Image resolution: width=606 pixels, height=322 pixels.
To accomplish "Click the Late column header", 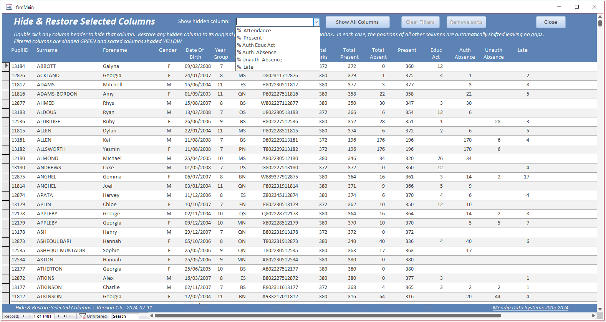I will 523,50.
